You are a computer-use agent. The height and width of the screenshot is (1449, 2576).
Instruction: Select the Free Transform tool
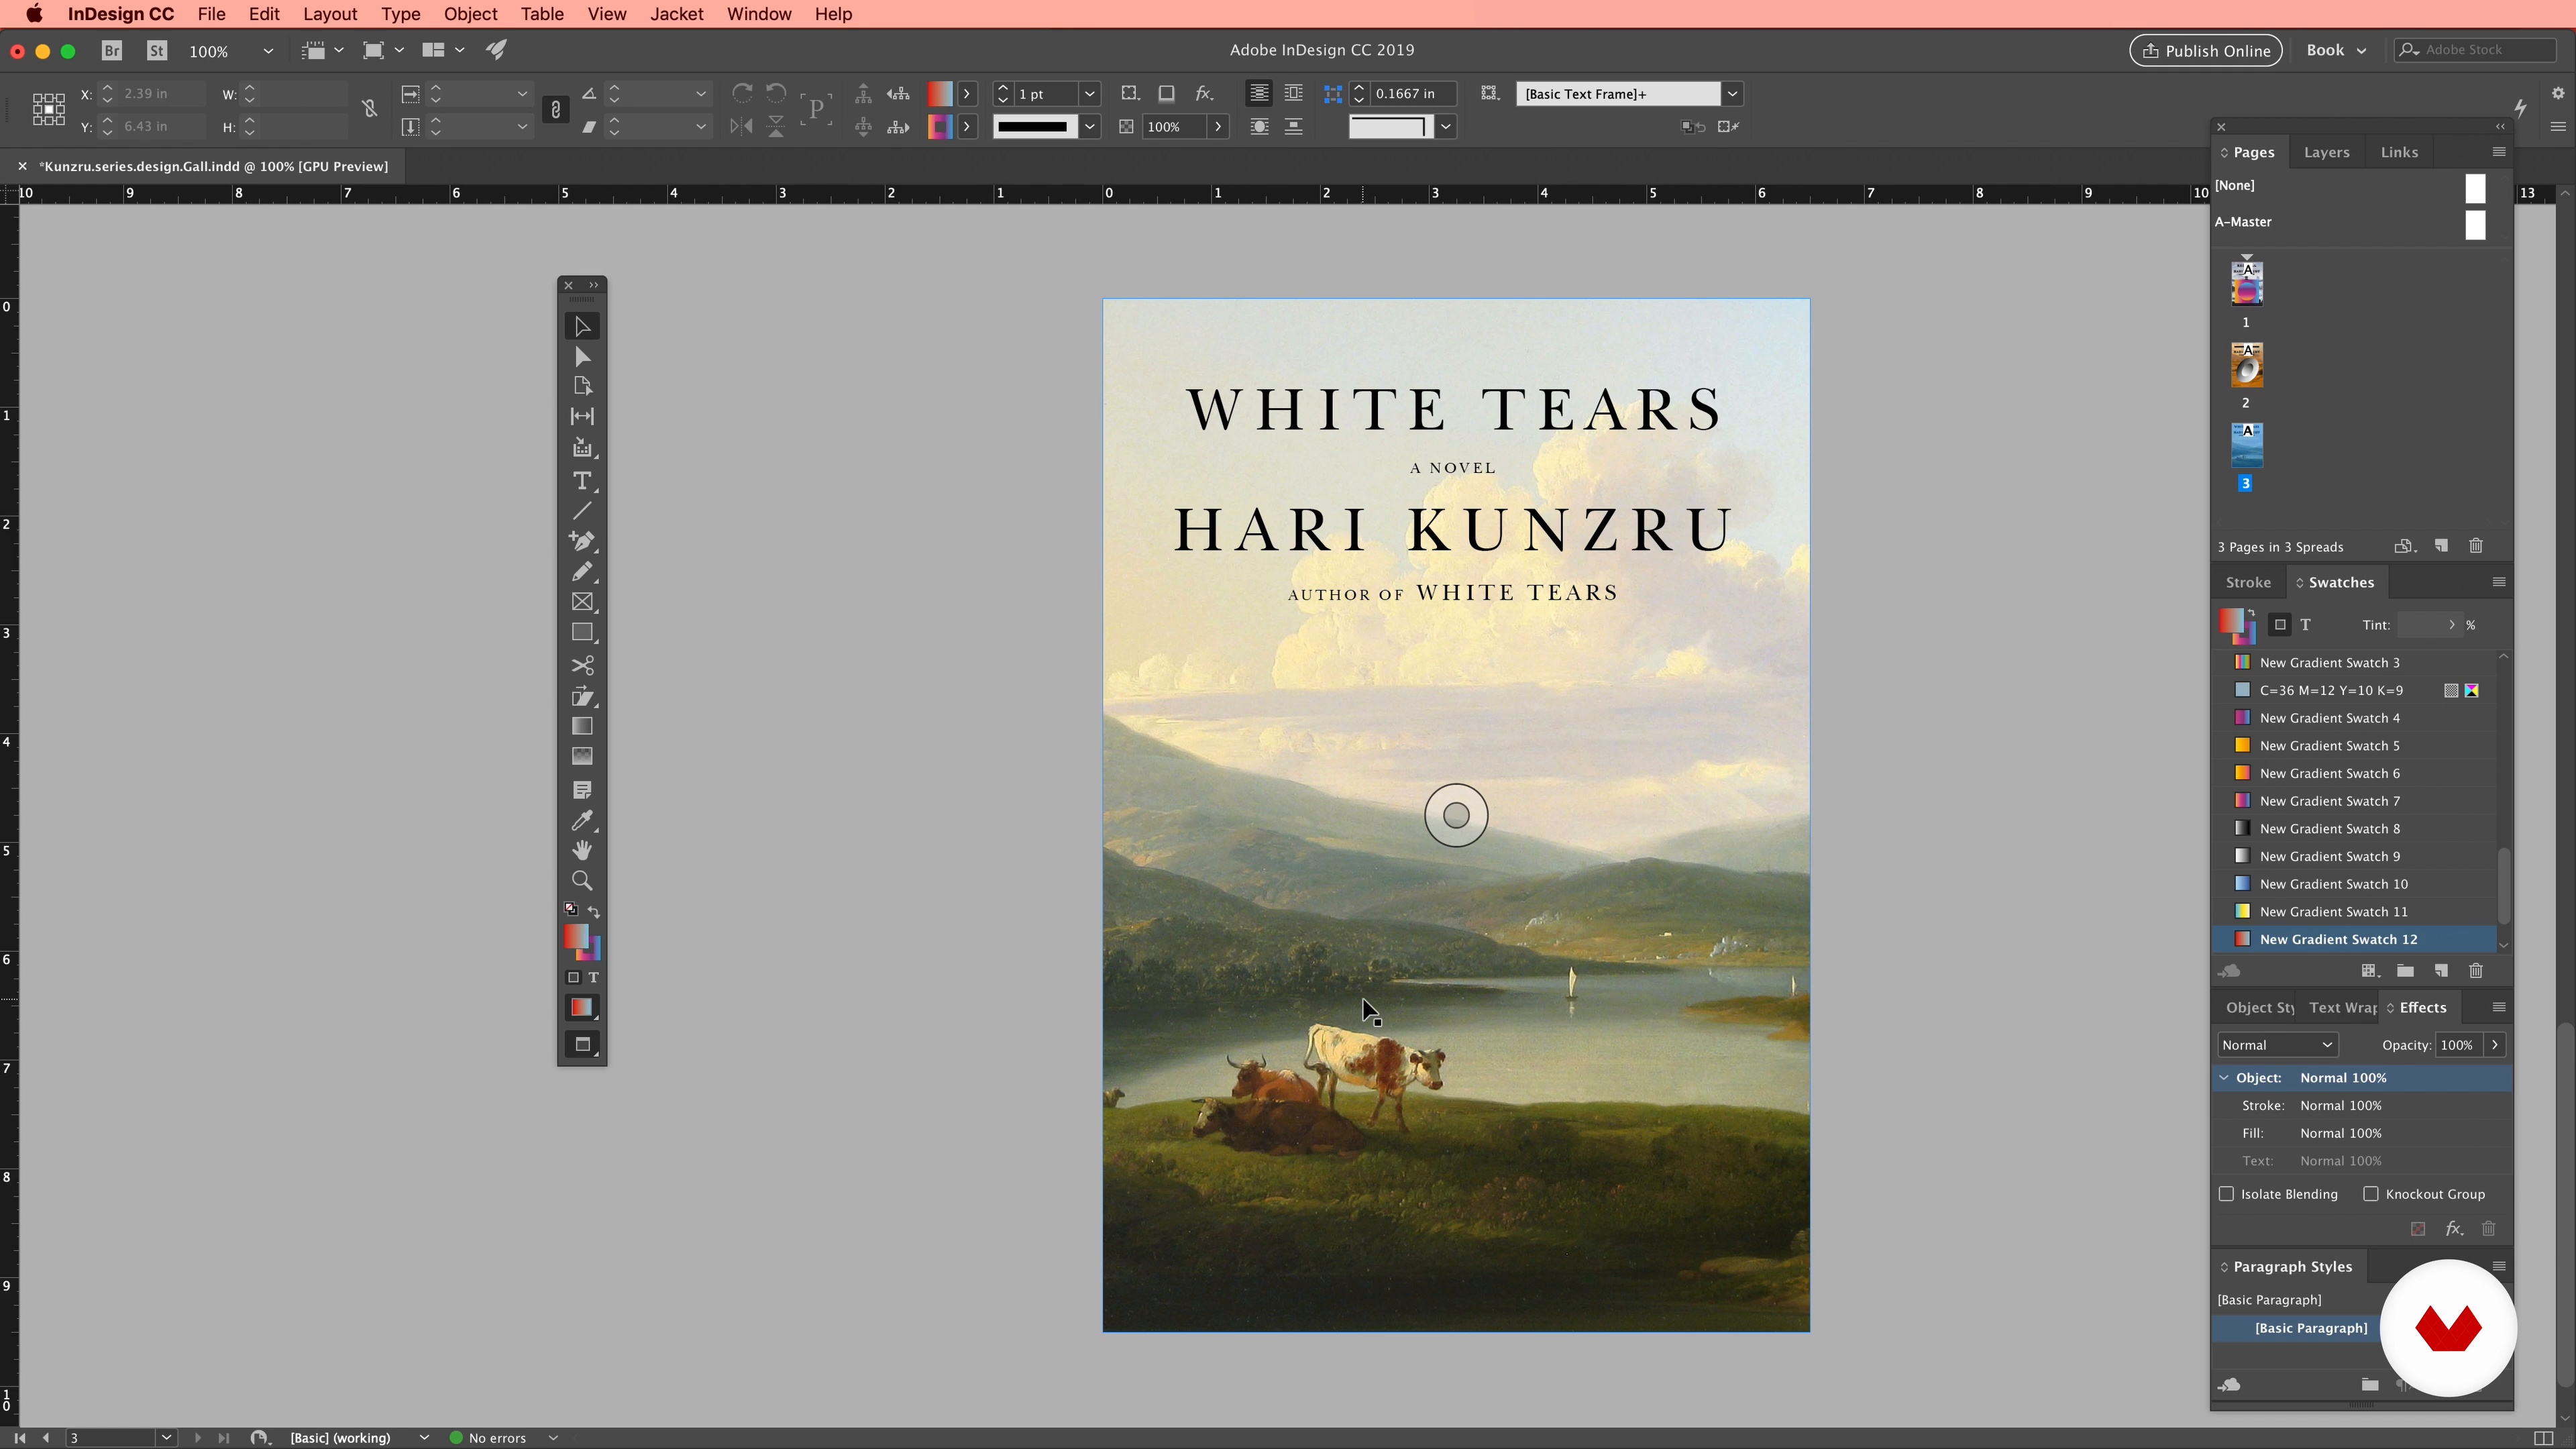coord(582,696)
